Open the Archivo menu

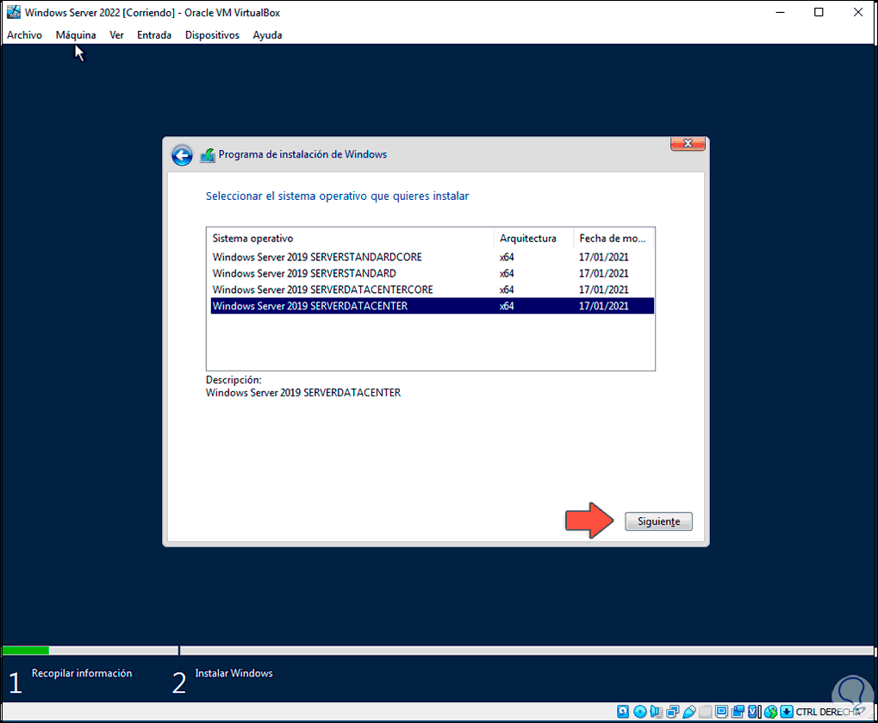click(24, 34)
